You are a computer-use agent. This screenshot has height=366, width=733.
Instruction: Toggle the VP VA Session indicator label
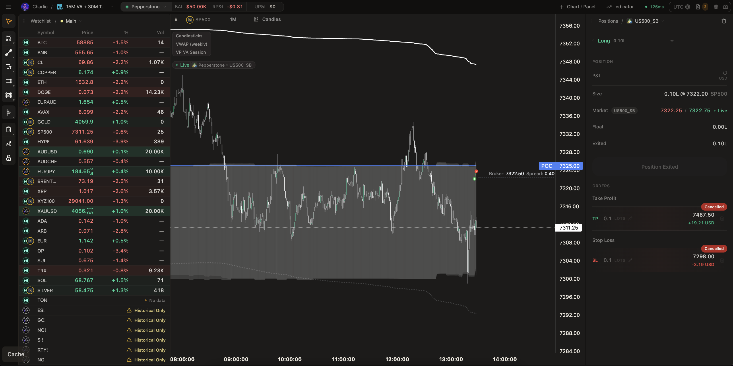[x=191, y=52]
